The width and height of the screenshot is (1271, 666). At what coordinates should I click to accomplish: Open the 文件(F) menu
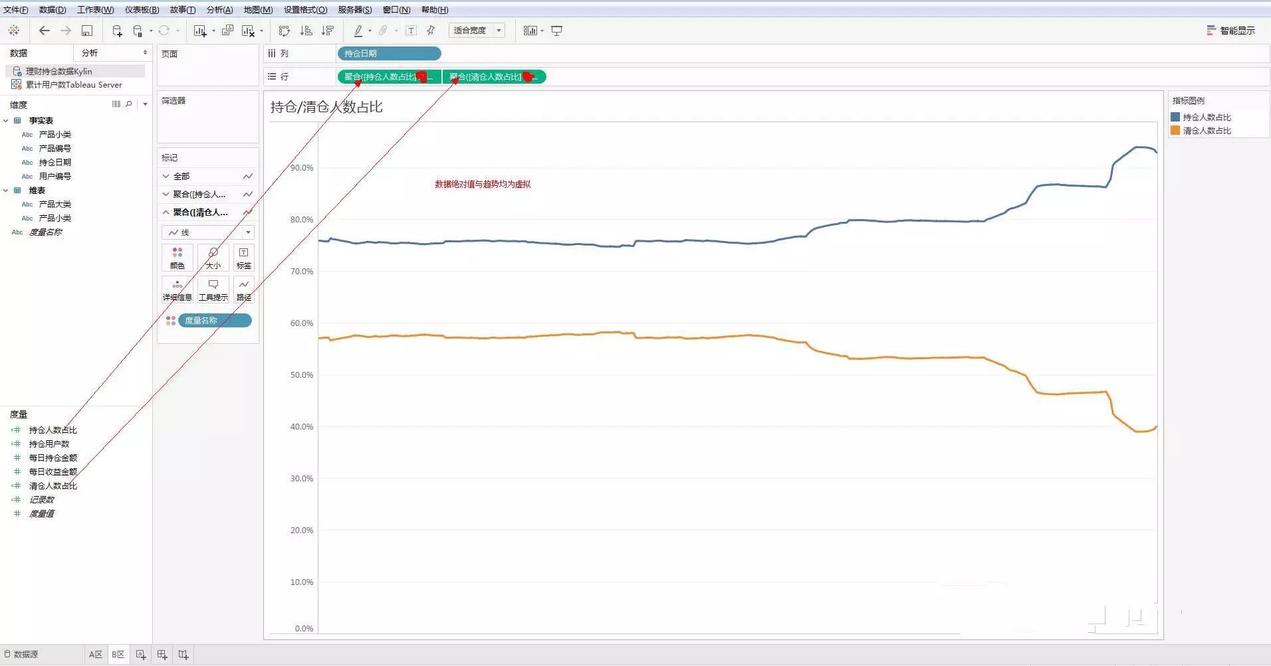coord(15,10)
